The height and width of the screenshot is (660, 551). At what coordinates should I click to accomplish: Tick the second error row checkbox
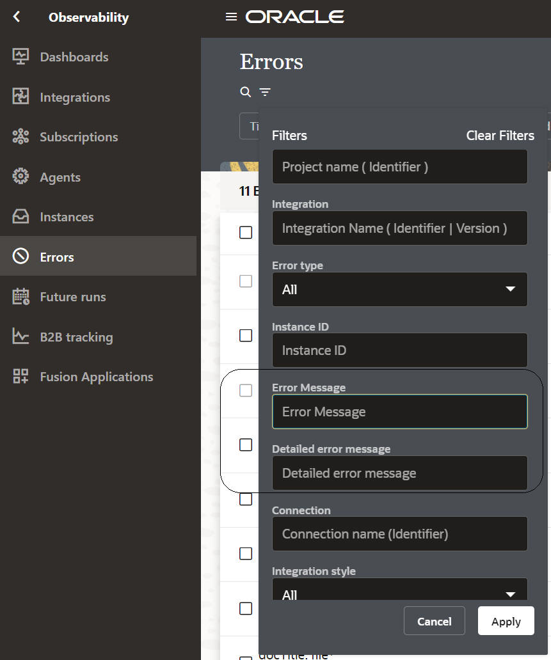[x=246, y=281]
